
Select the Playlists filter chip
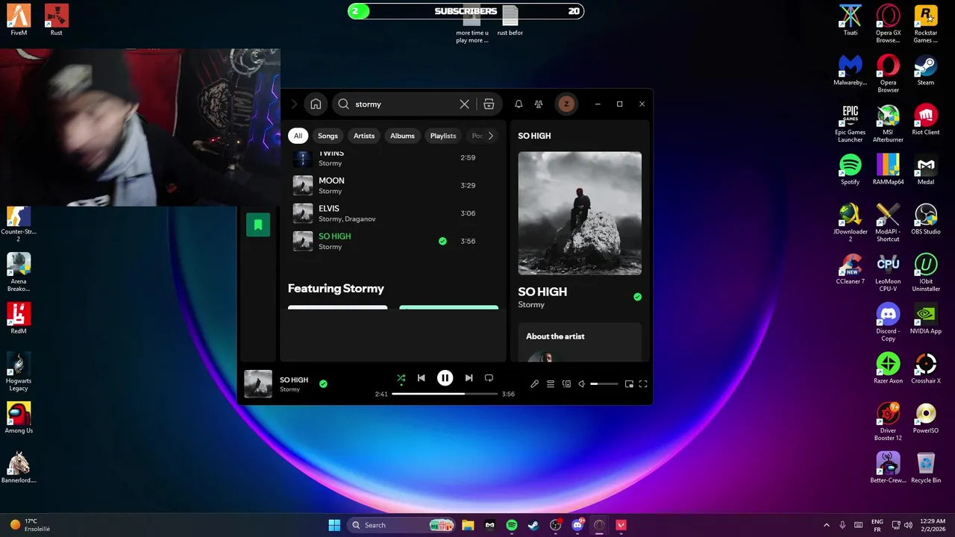[x=443, y=136]
